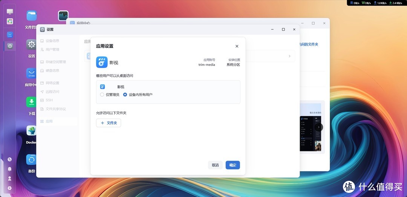Open the 文件管理 file manager desktop icon

32,15
